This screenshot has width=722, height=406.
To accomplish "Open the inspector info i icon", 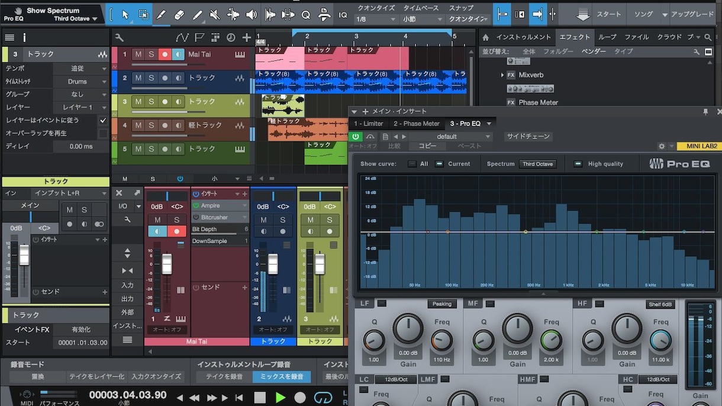I will click(x=24, y=37).
